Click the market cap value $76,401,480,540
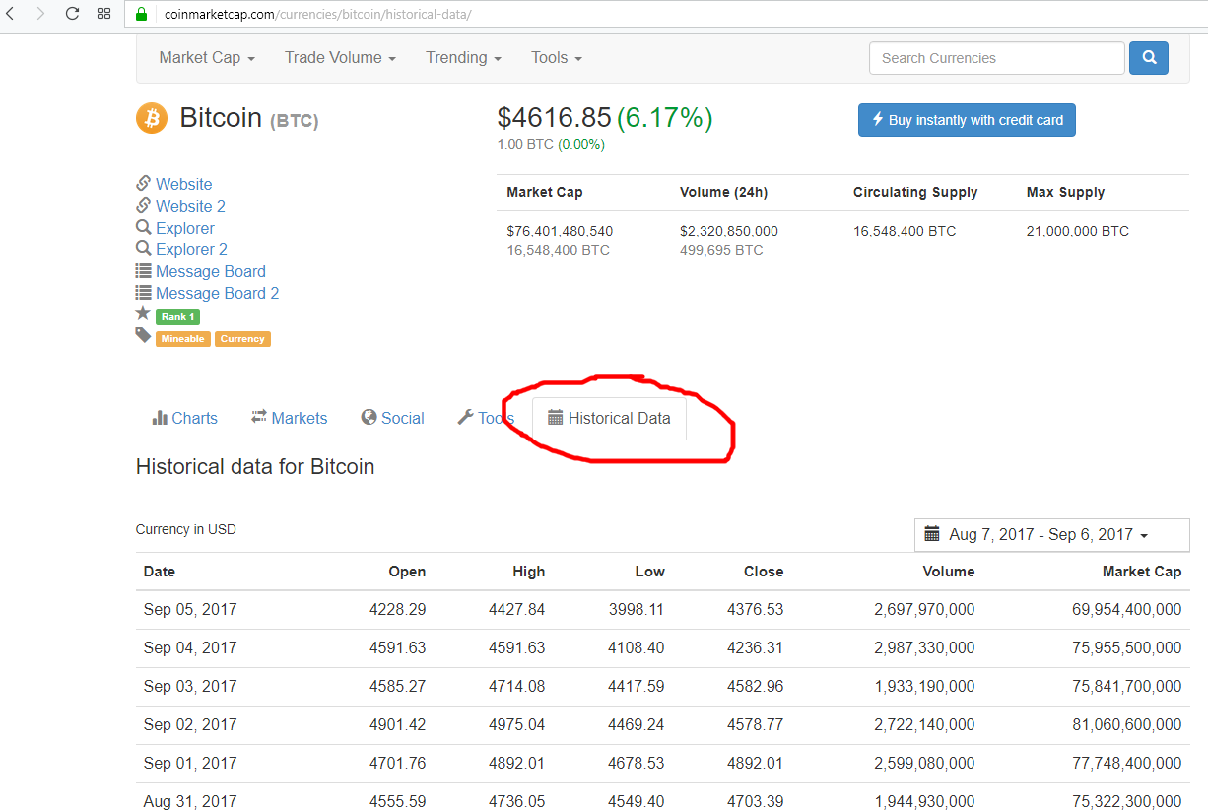This screenshot has width=1208, height=812. 560,231
